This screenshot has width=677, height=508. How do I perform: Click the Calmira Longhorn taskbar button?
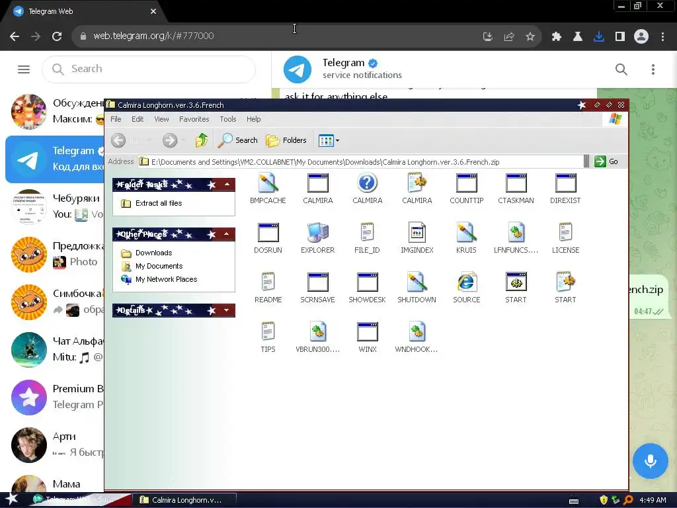[184, 500]
